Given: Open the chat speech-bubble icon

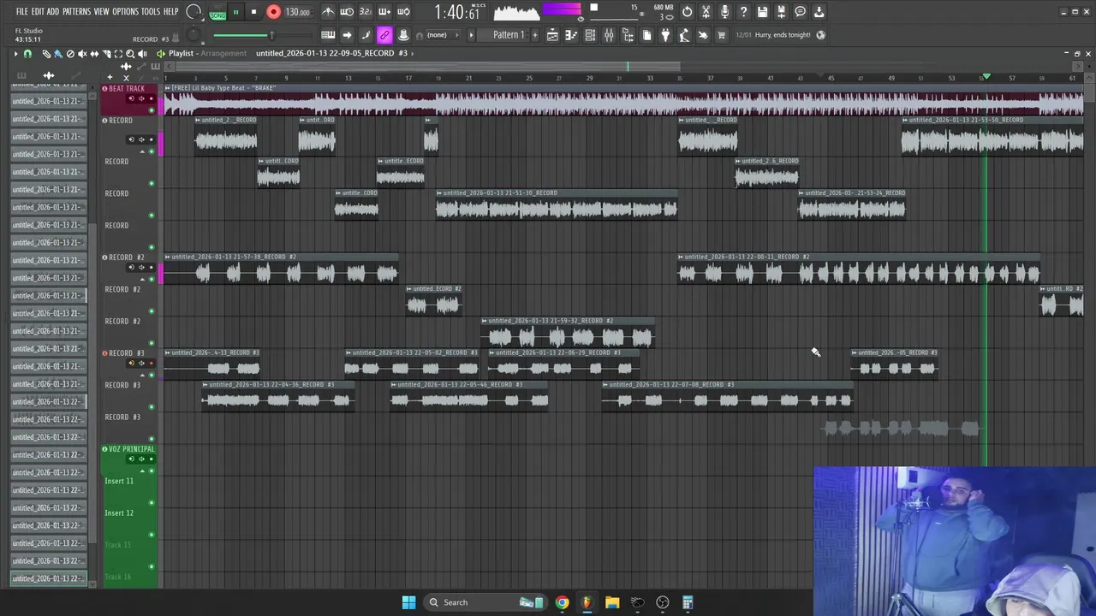Looking at the screenshot, I should click(x=800, y=12).
